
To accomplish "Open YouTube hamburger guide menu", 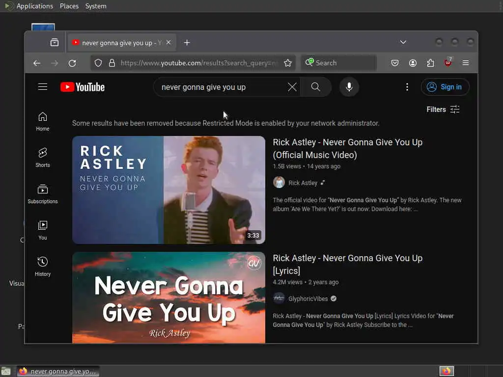I will (43, 87).
